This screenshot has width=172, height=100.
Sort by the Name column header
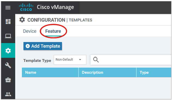click(50, 72)
